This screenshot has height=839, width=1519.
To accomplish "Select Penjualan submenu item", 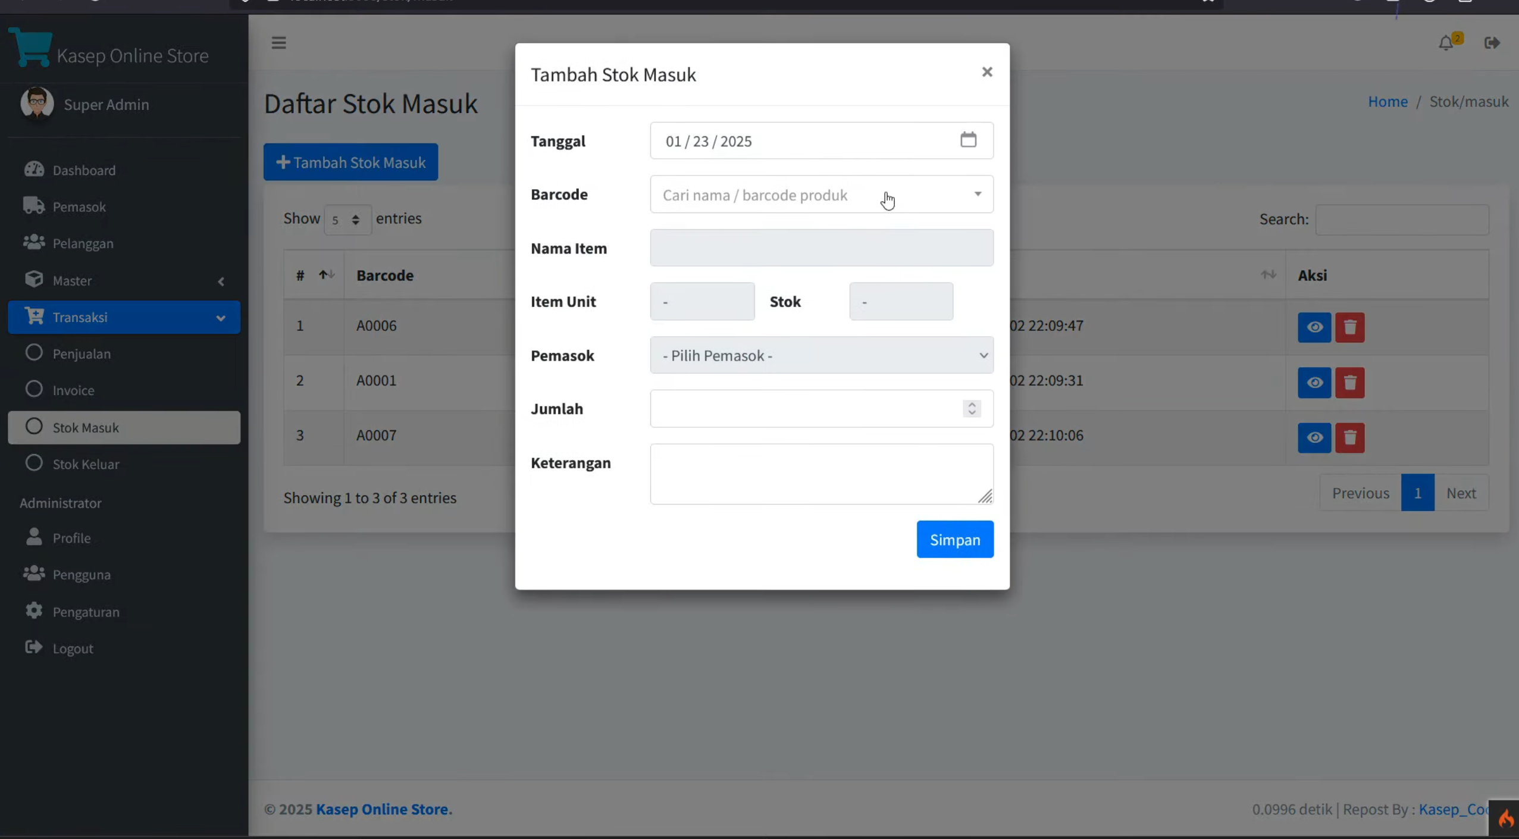I will click(124, 353).
